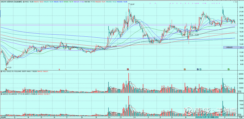Click the blue 屏幕截图 label on price axis

coord(233,47)
